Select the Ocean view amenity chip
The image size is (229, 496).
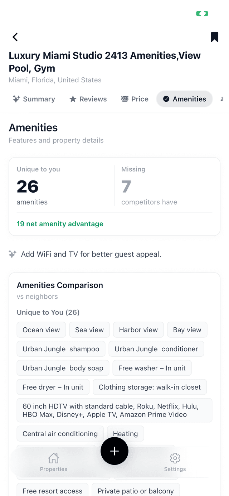(x=41, y=329)
